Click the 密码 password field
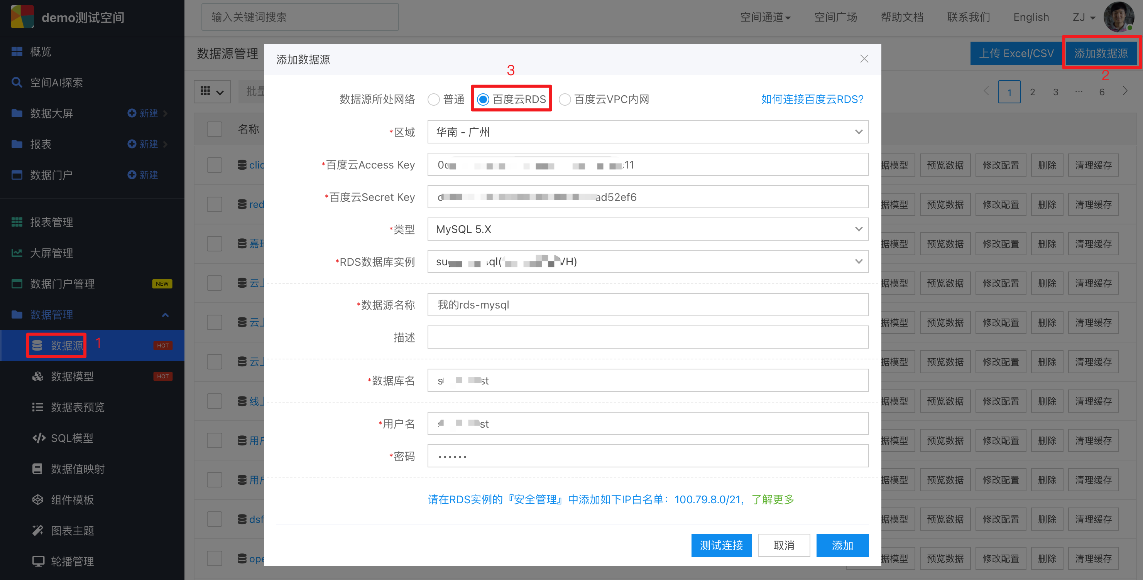Viewport: 1143px width, 580px height. 648,456
